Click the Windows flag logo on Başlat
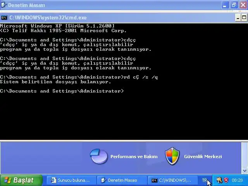The image size is (248, 186). tap(7, 180)
